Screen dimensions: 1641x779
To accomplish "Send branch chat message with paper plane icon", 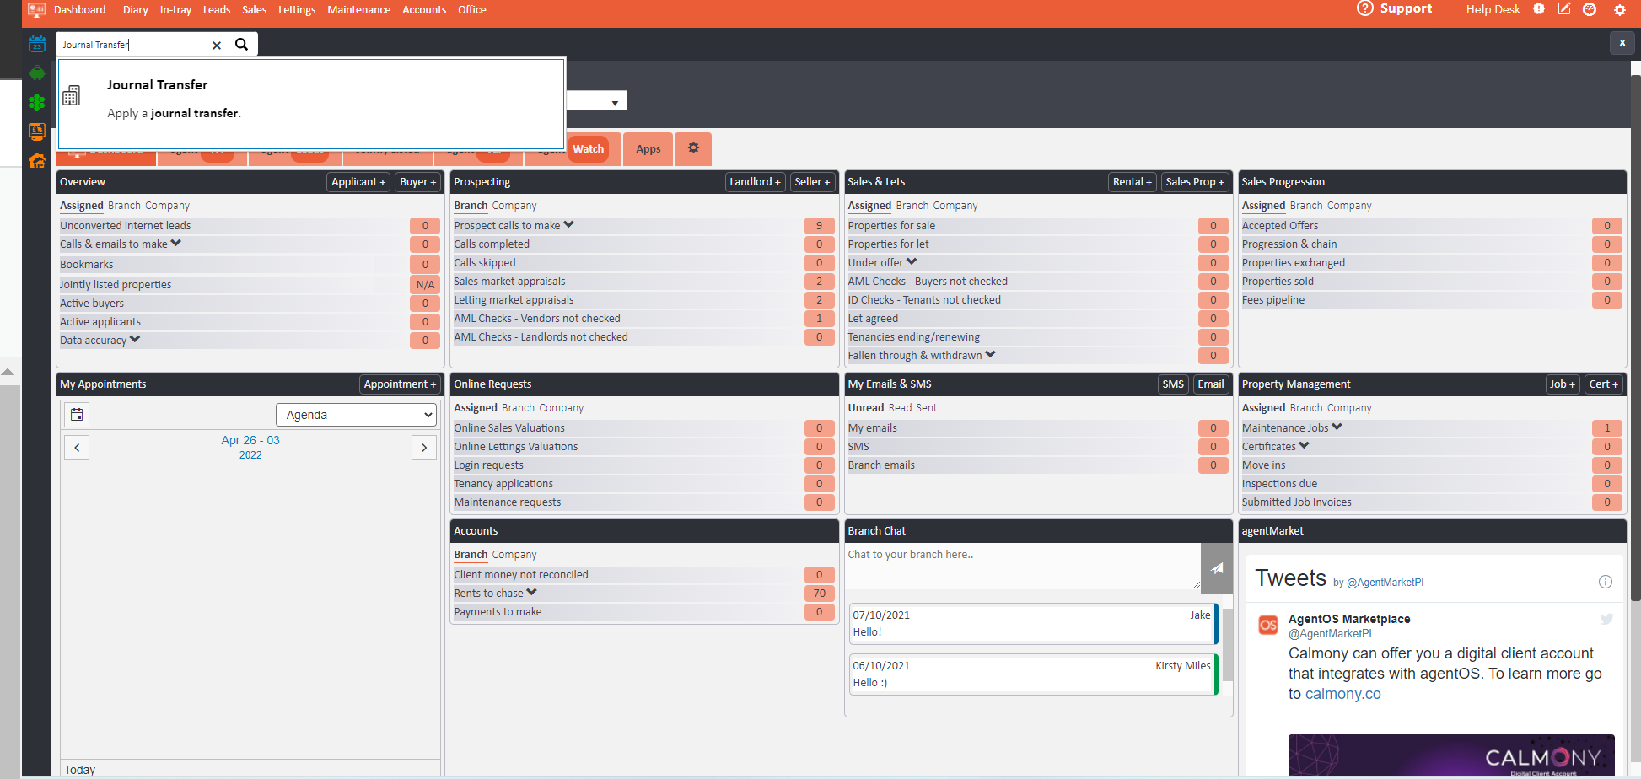I will (x=1216, y=568).
